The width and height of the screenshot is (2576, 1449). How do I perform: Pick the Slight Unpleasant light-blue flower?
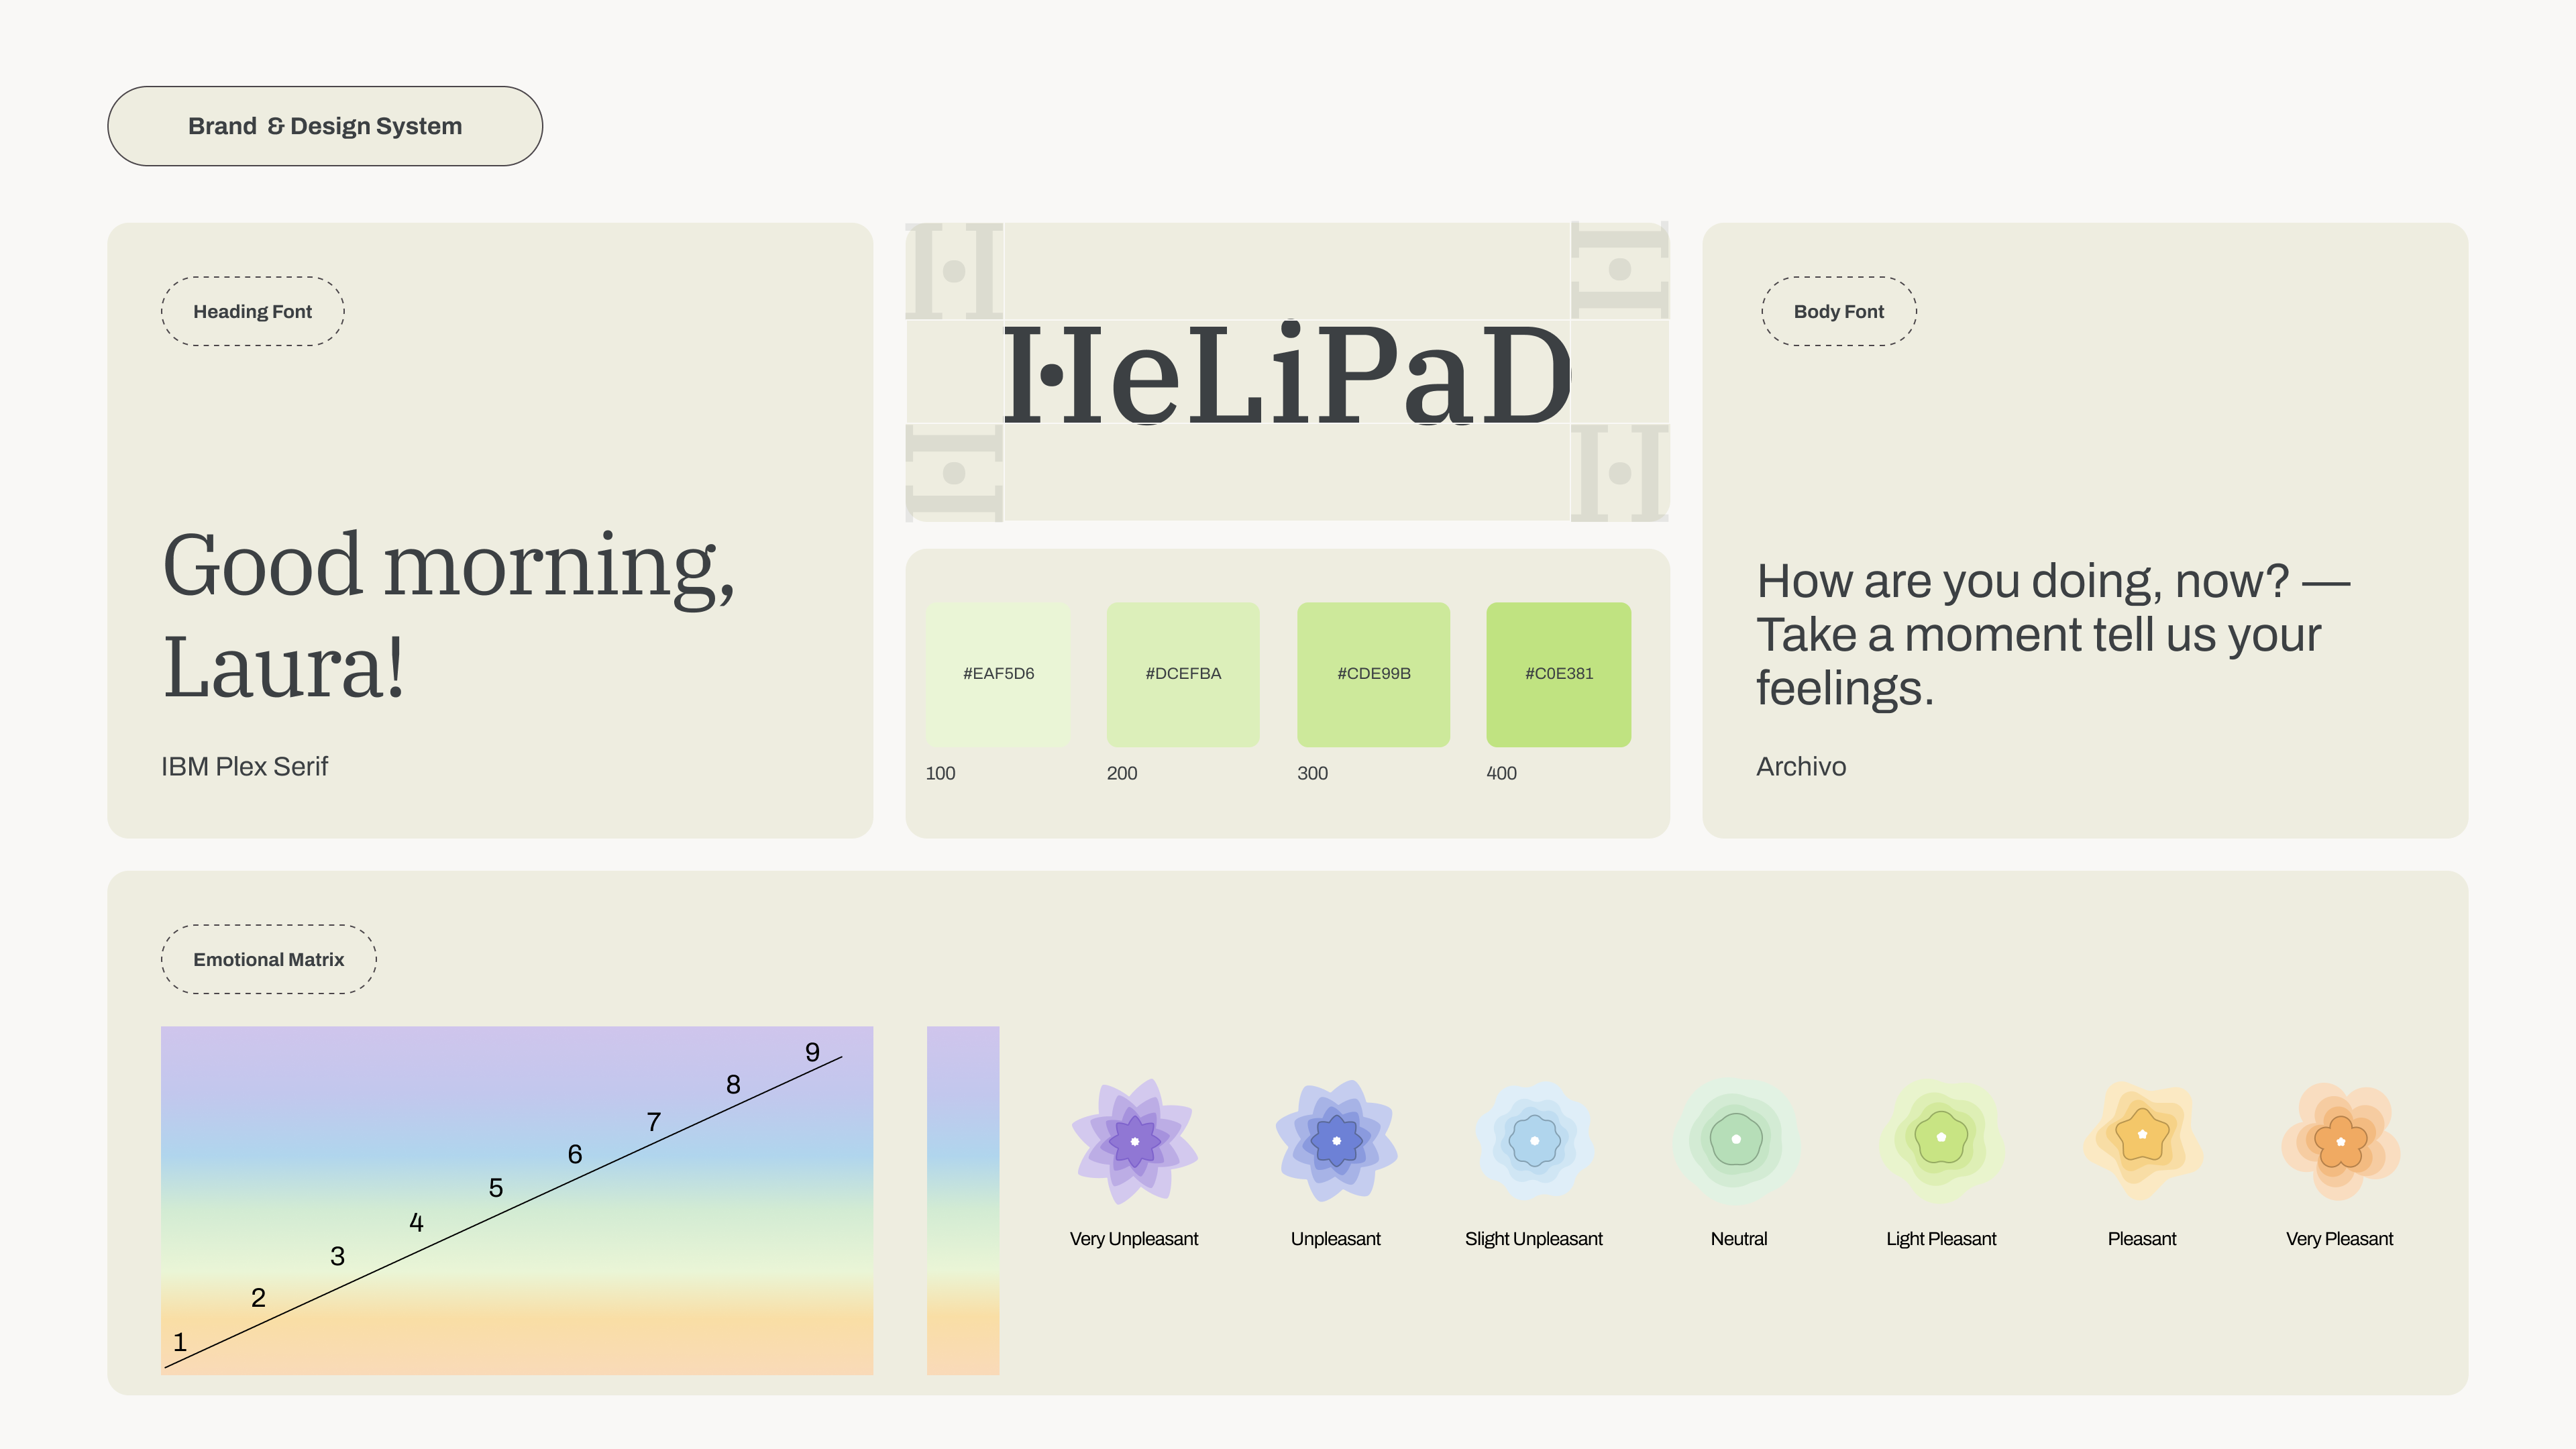click(x=1534, y=1141)
